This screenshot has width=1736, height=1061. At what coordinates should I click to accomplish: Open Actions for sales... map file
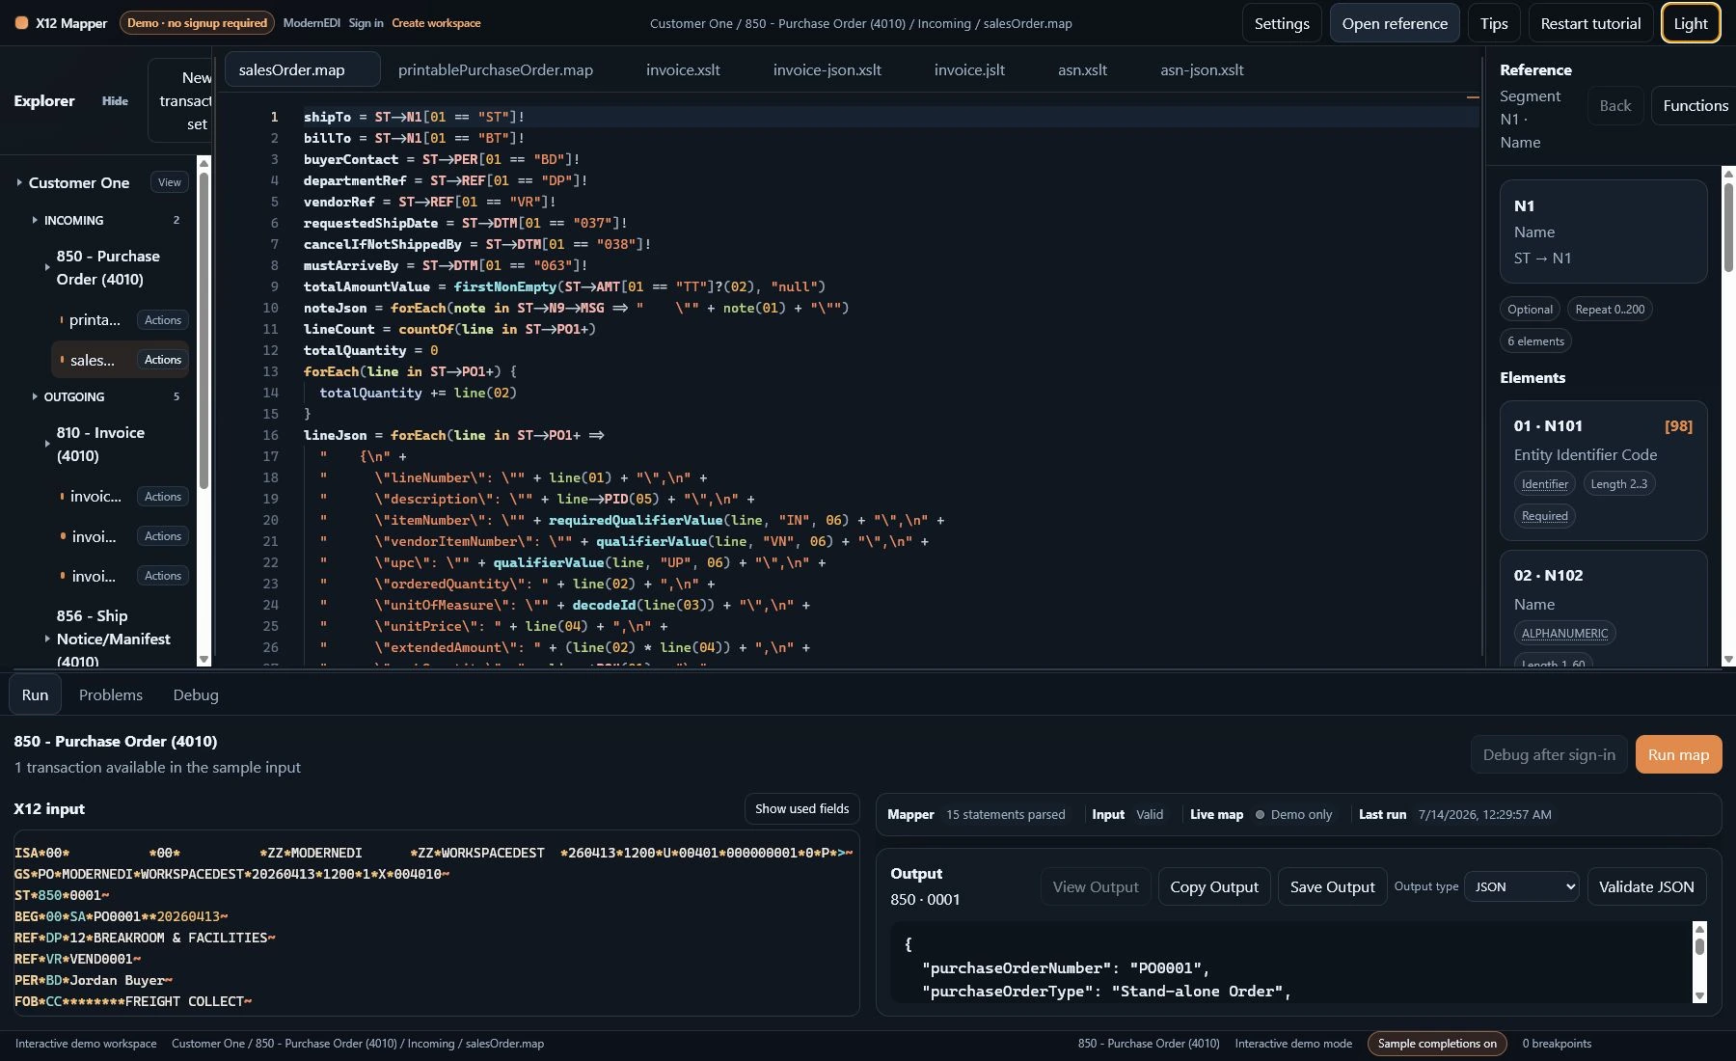coord(162,360)
